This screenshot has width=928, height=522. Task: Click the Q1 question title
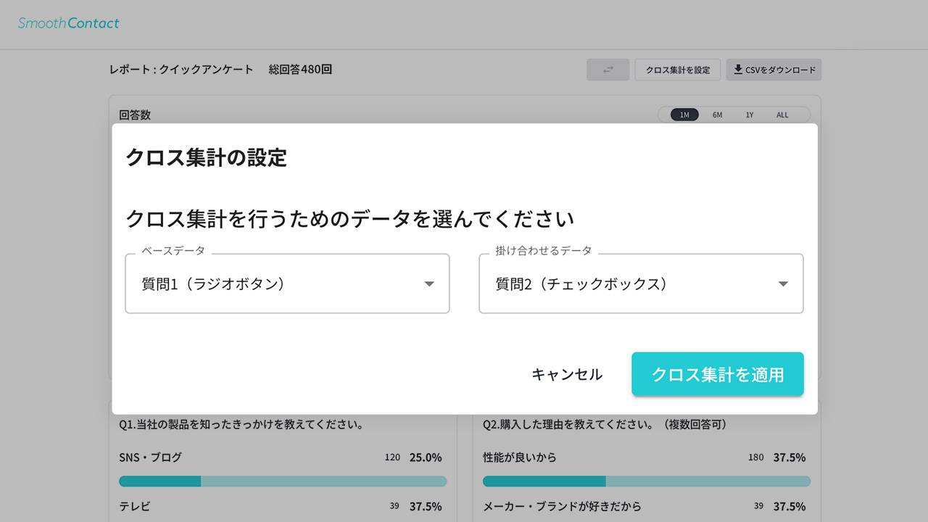click(241, 424)
